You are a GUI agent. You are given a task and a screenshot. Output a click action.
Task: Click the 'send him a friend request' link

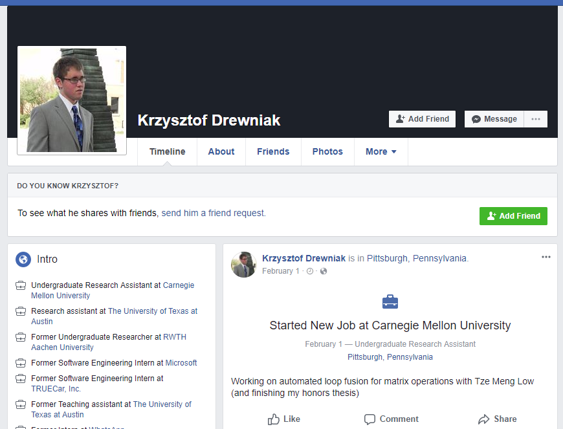(214, 213)
